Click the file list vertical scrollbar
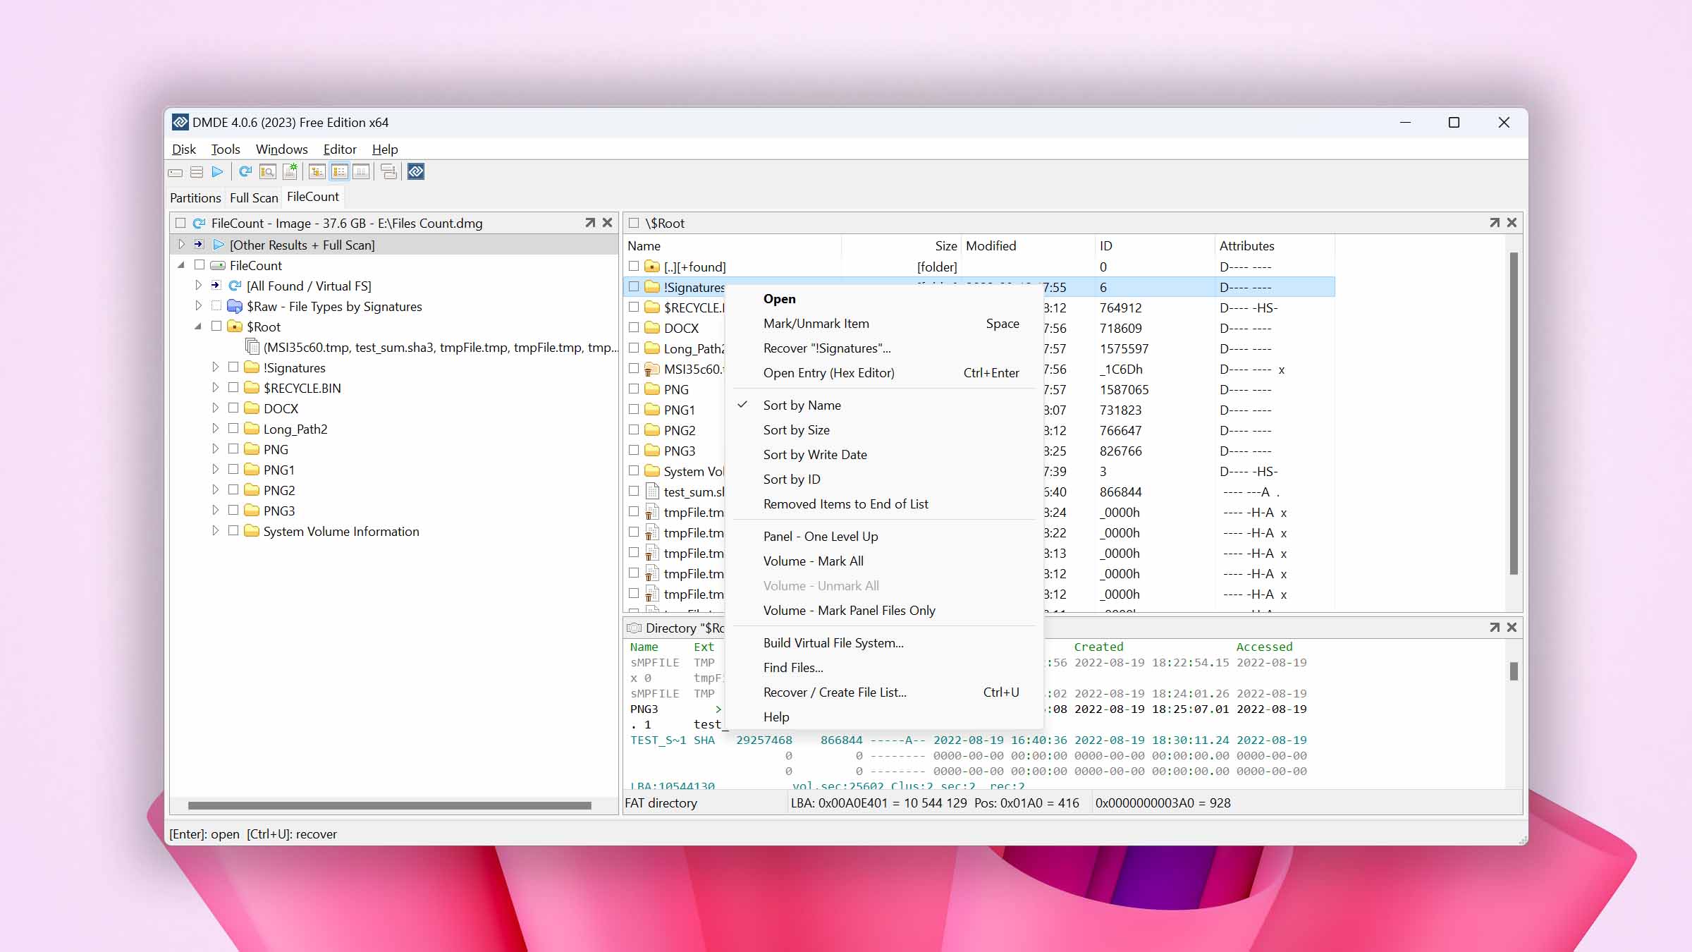The width and height of the screenshot is (1692, 952). tap(1513, 413)
